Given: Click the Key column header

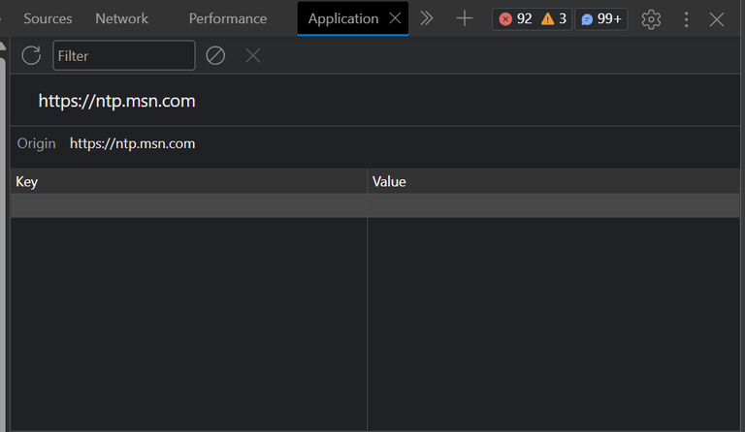Looking at the screenshot, I should click(x=188, y=181).
